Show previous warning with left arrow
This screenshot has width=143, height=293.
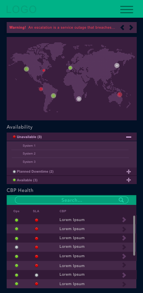122,28
